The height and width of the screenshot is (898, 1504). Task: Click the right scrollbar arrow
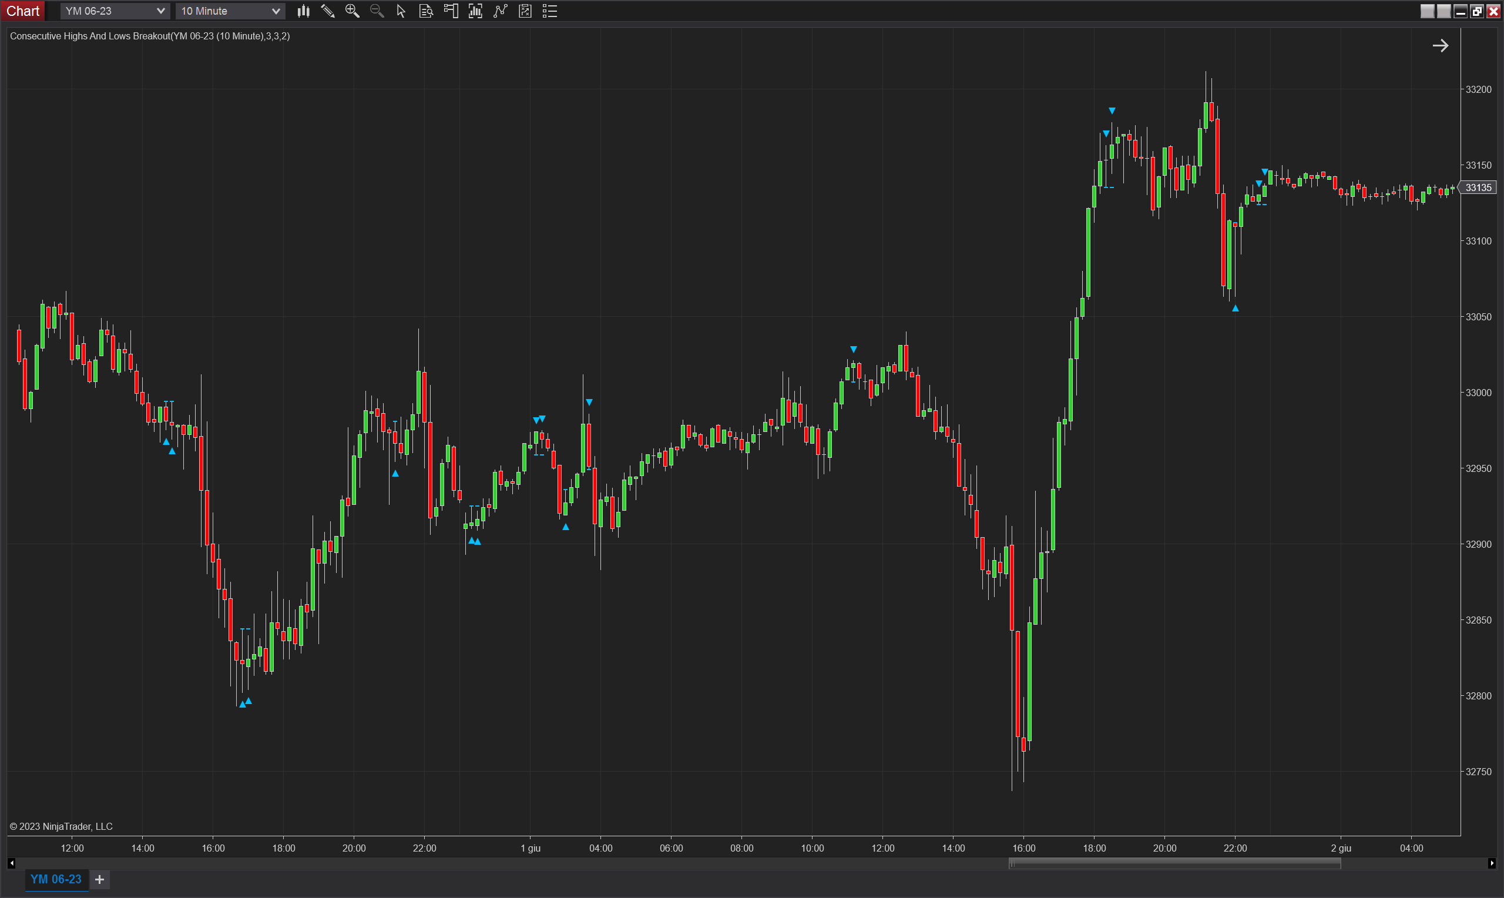(1492, 863)
